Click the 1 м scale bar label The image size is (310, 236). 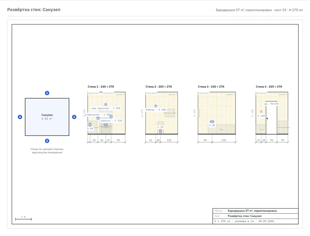[23, 217]
